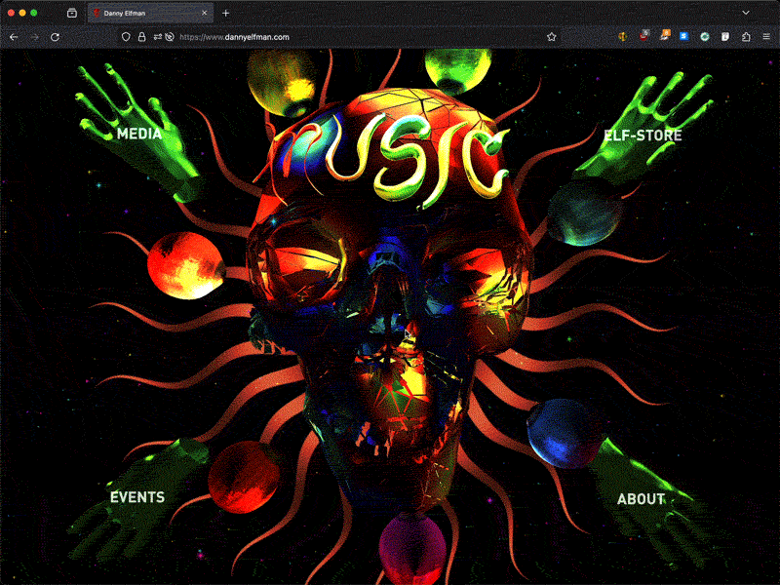
Task: Open the Firefox hamburger application menu
Action: point(765,37)
